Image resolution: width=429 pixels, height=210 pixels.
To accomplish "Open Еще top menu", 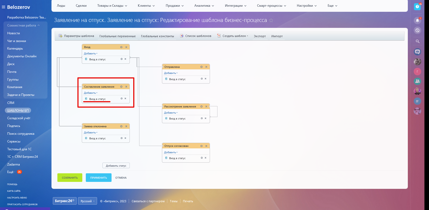I will [332, 6].
